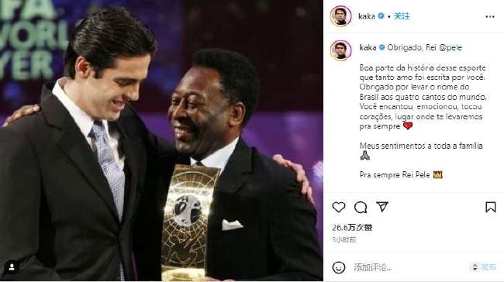Image resolution: width=504 pixels, height=282 pixels.
Task: Focus the 添加评论 comment field
Action: tap(408, 267)
